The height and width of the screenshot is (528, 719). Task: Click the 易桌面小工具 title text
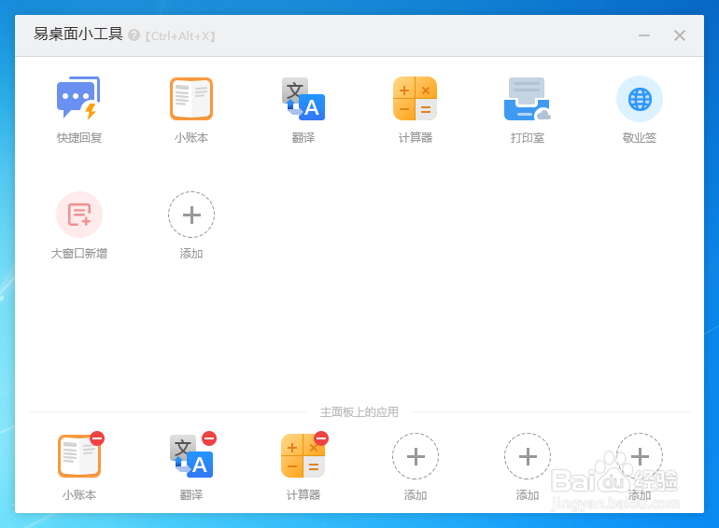(x=78, y=34)
